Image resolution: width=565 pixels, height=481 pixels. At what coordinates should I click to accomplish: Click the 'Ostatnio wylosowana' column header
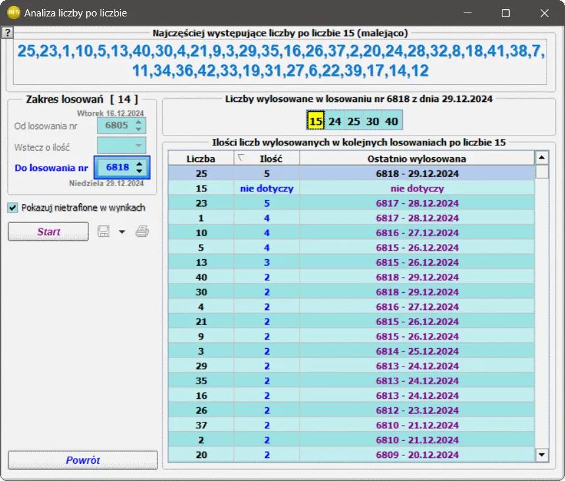pyautogui.click(x=416, y=159)
